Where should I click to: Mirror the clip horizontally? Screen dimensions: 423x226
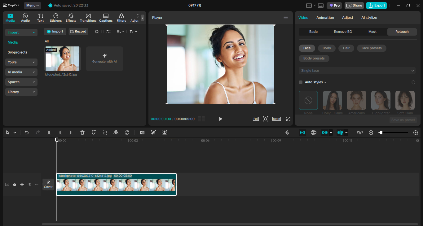[x=116, y=132]
